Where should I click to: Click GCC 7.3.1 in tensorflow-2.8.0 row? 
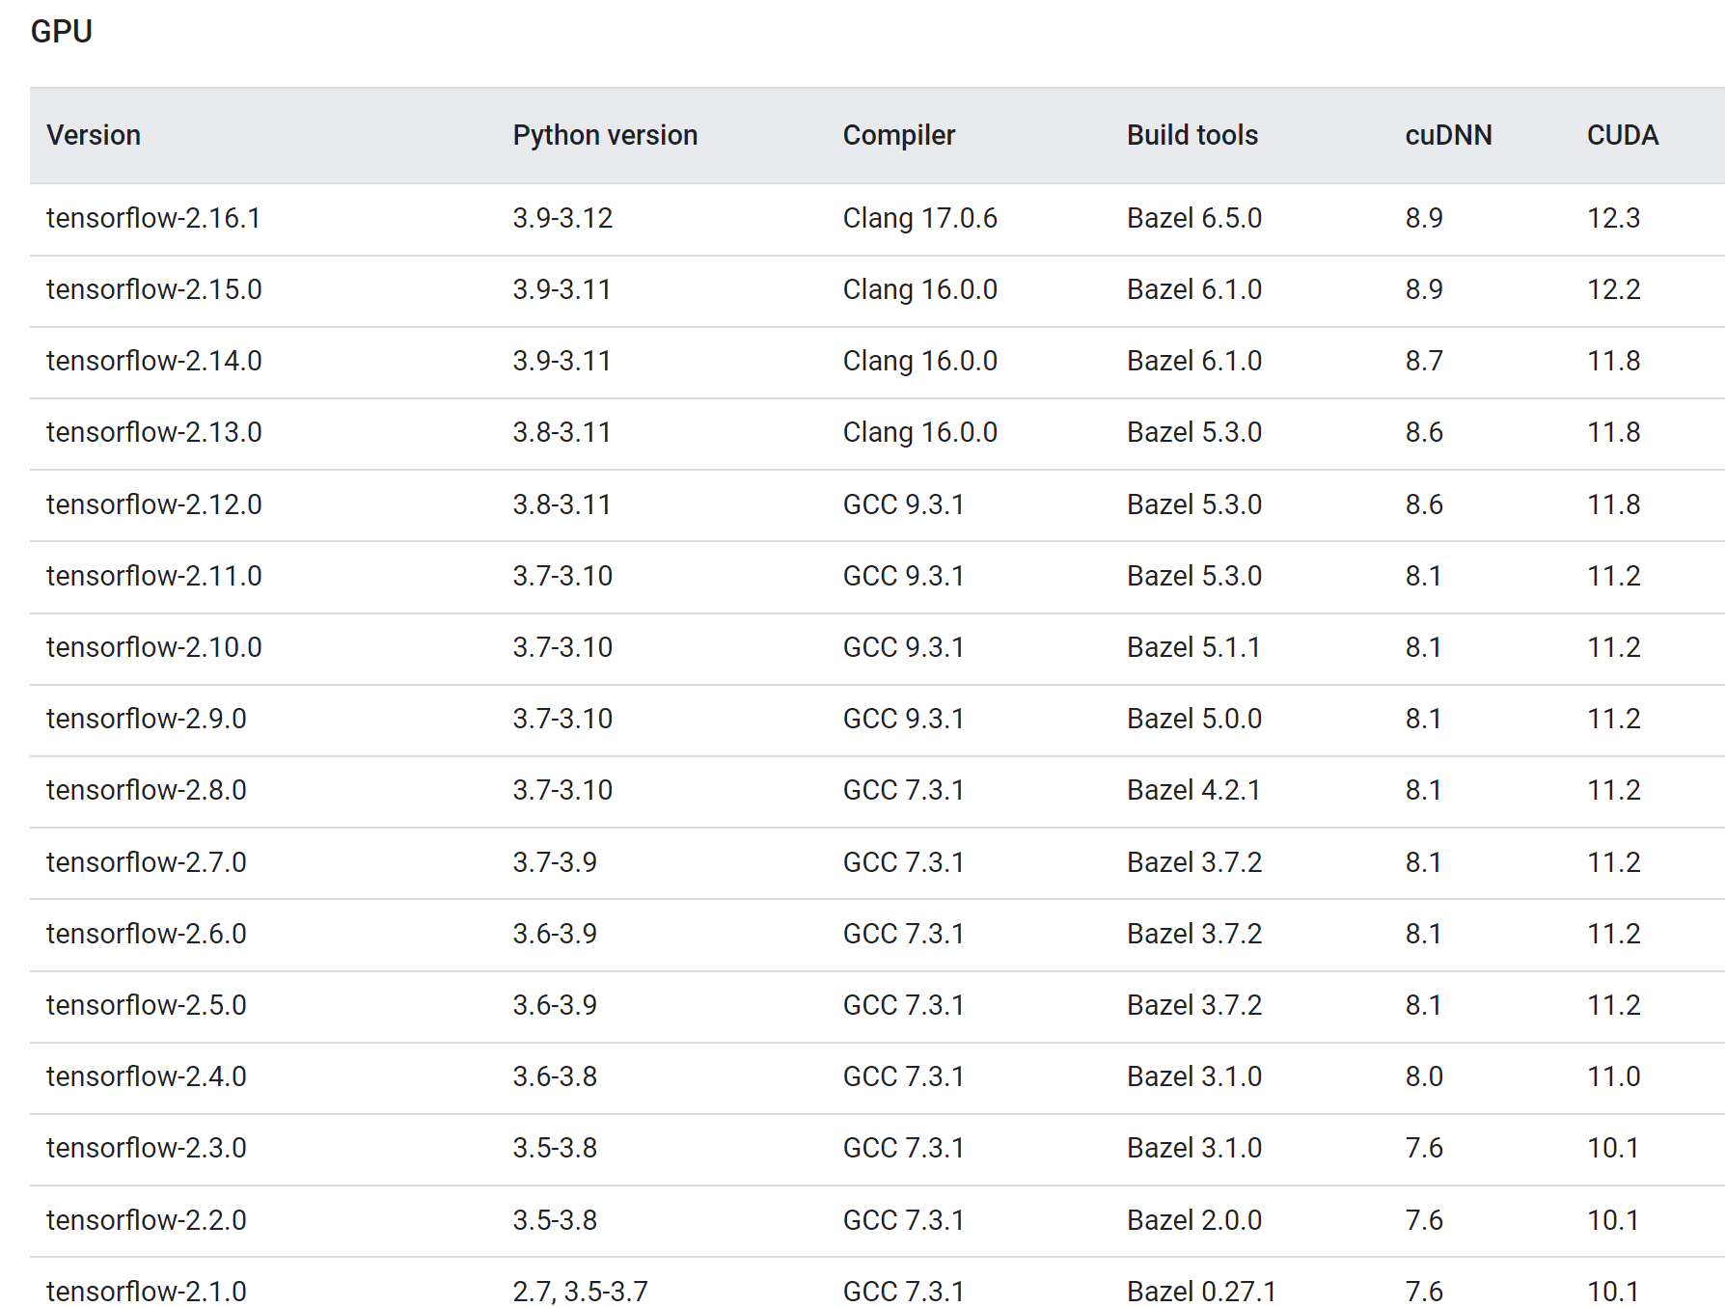(903, 790)
